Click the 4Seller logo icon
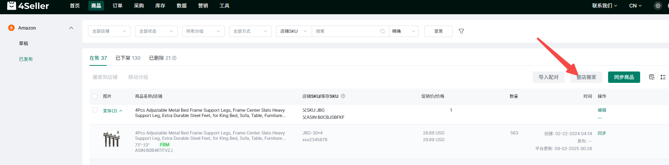669x165 pixels. (11, 6)
